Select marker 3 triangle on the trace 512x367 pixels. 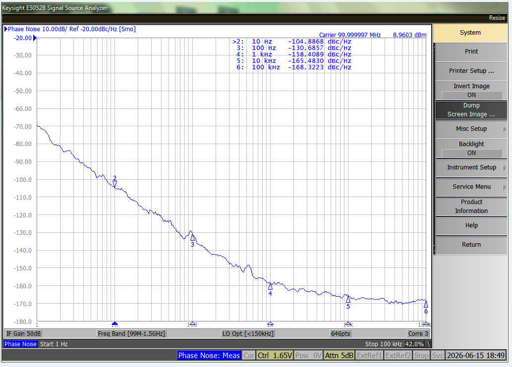pyautogui.click(x=193, y=238)
